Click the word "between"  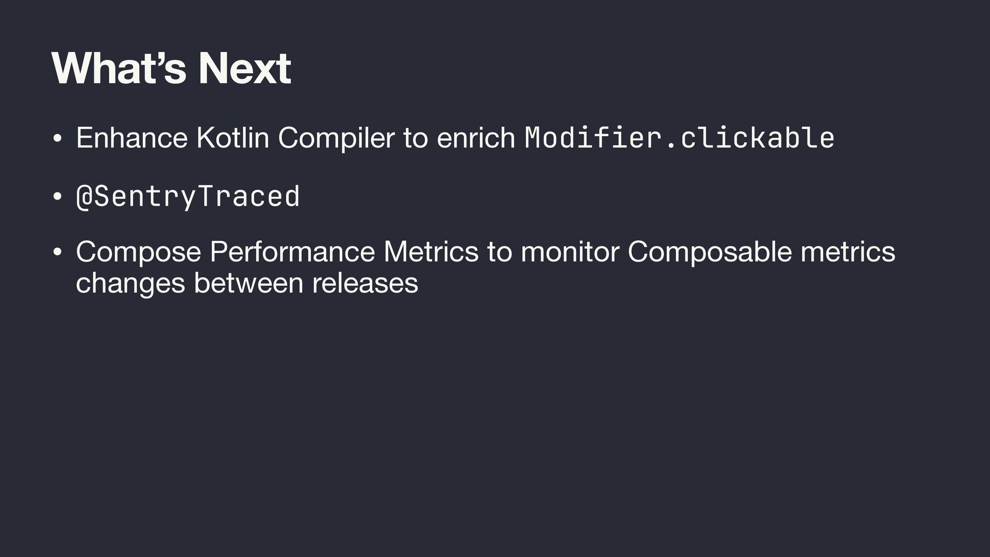(x=249, y=283)
